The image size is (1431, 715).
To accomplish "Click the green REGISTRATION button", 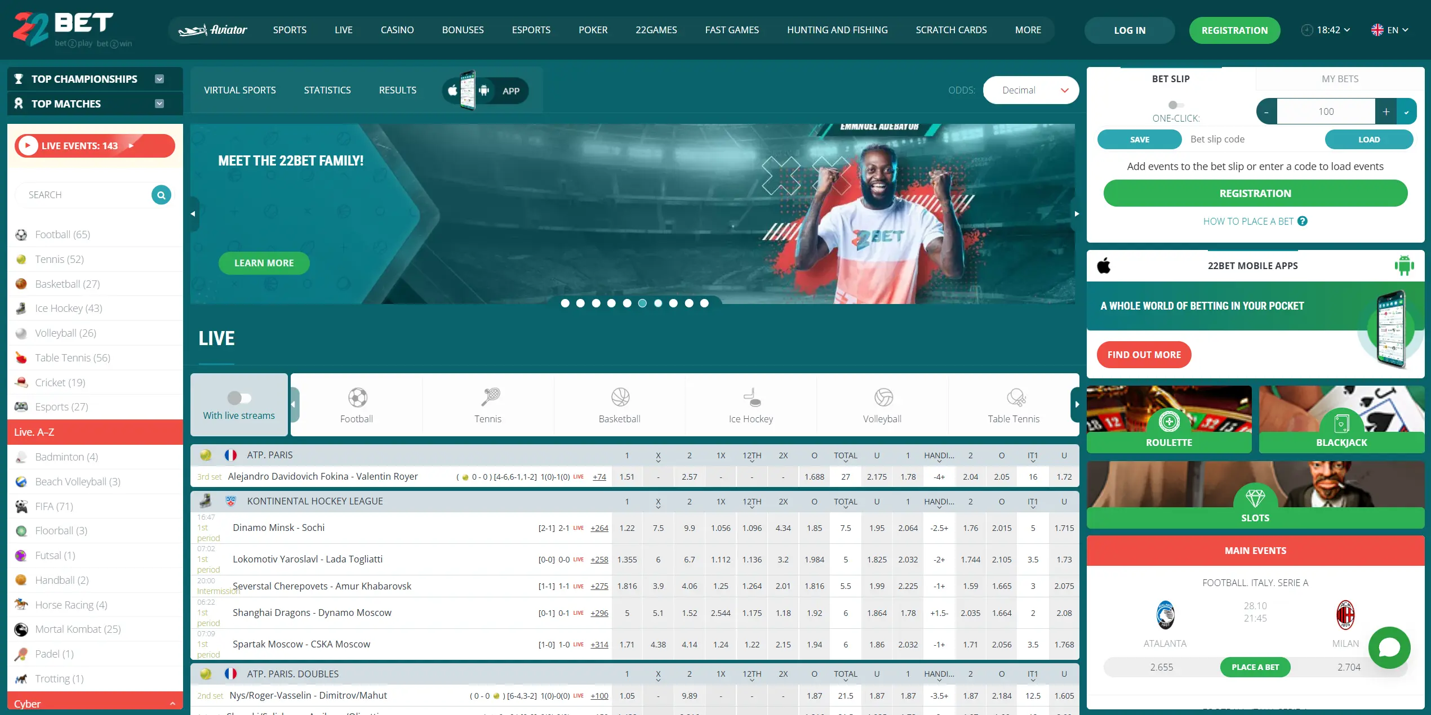I will [1235, 30].
